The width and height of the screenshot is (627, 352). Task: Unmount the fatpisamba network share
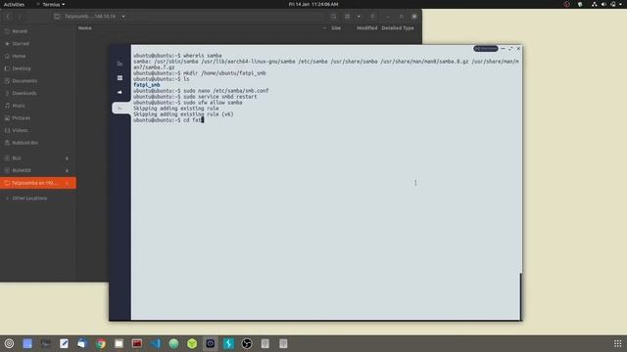67,183
